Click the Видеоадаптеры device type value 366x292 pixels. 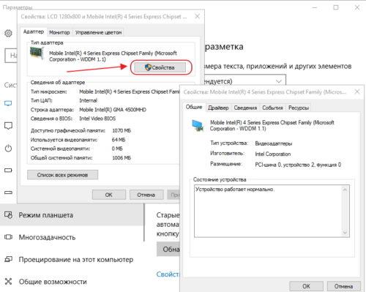[x=274, y=143]
